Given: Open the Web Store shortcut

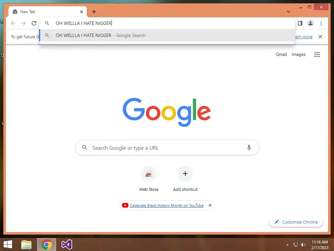Looking at the screenshot, I should (x=149, y=179).
